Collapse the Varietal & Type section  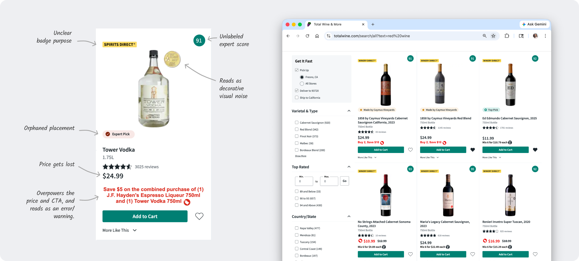(349, 111)
